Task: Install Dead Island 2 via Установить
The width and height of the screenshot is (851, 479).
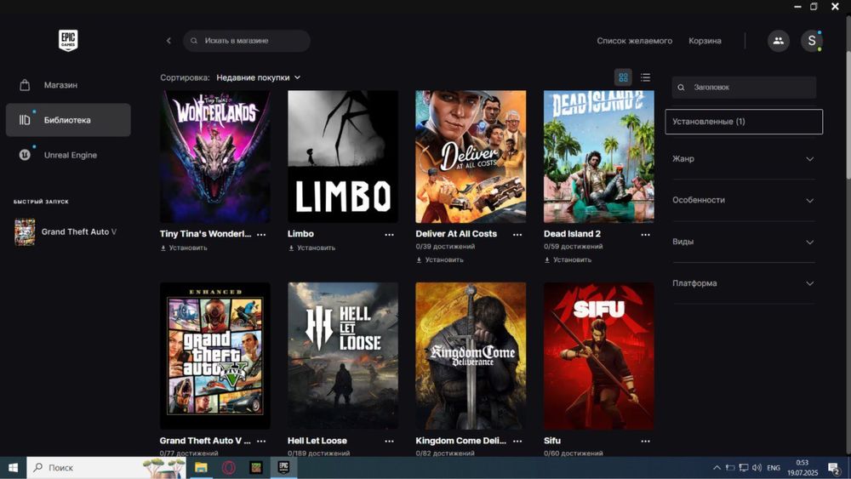Action: tap(568, 259)
